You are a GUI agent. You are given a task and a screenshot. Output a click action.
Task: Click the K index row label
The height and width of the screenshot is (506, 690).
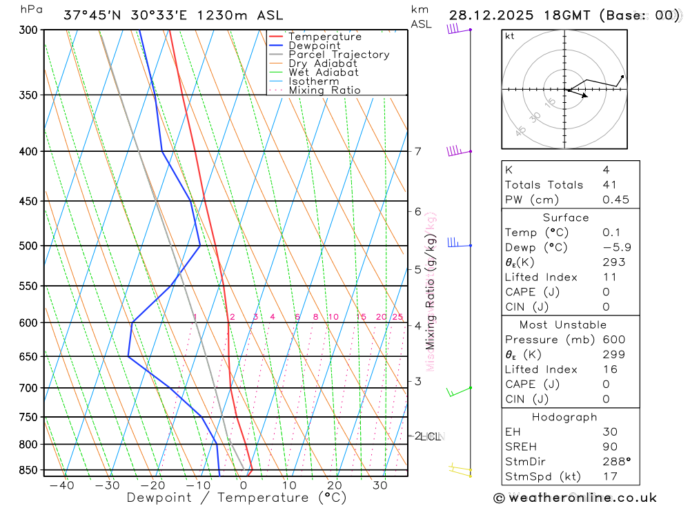pyautogui.click(x=509, y=170)
